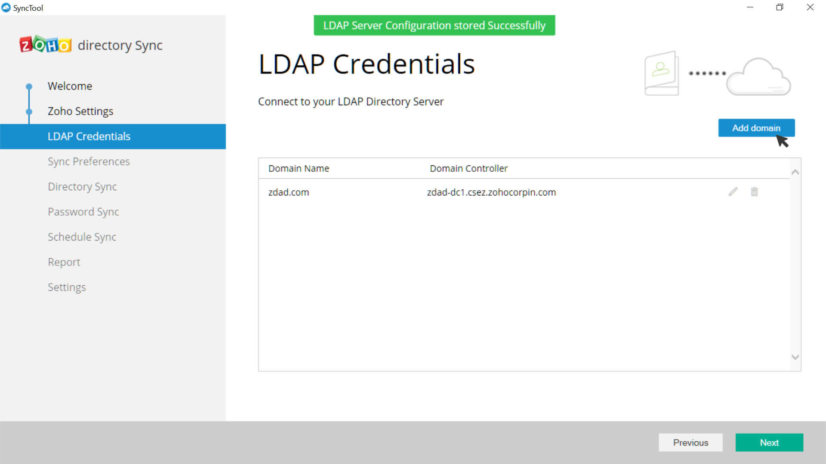This screenshot has width=826, height=464.
Task: Go to Zoho Settings step
Action: tap(80, 111)
